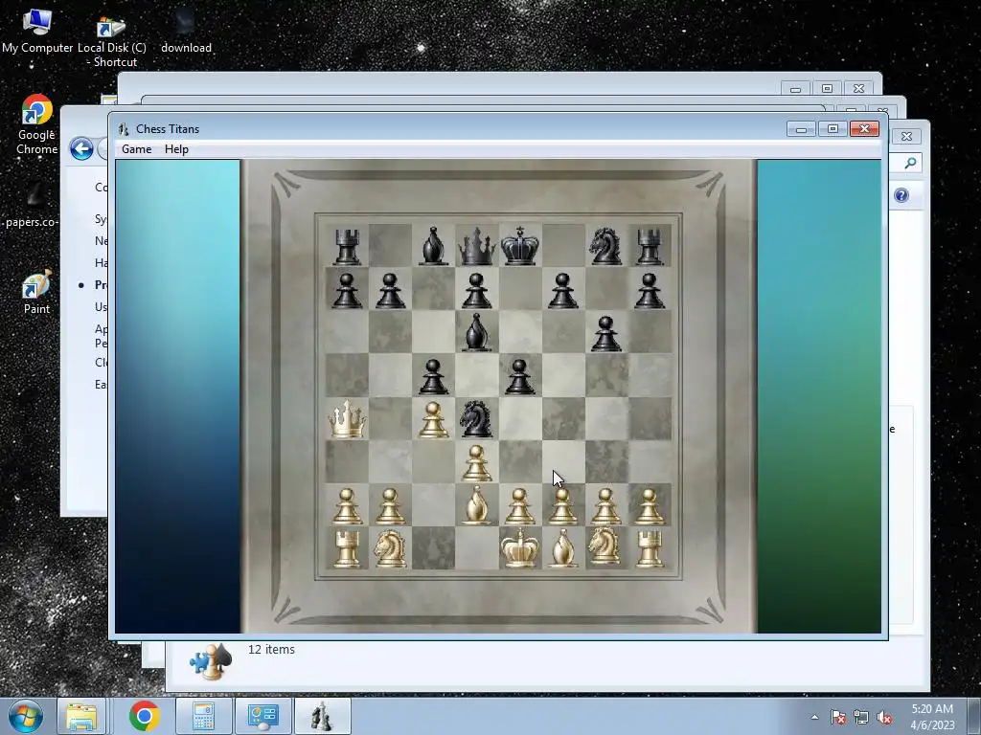981x735 pixels.
Task: Select the white pawn on c4
Action: tap(434, 419)
